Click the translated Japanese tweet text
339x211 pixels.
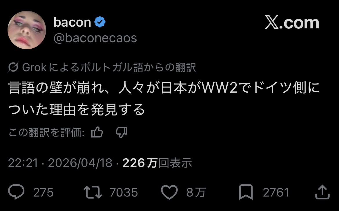164,98
